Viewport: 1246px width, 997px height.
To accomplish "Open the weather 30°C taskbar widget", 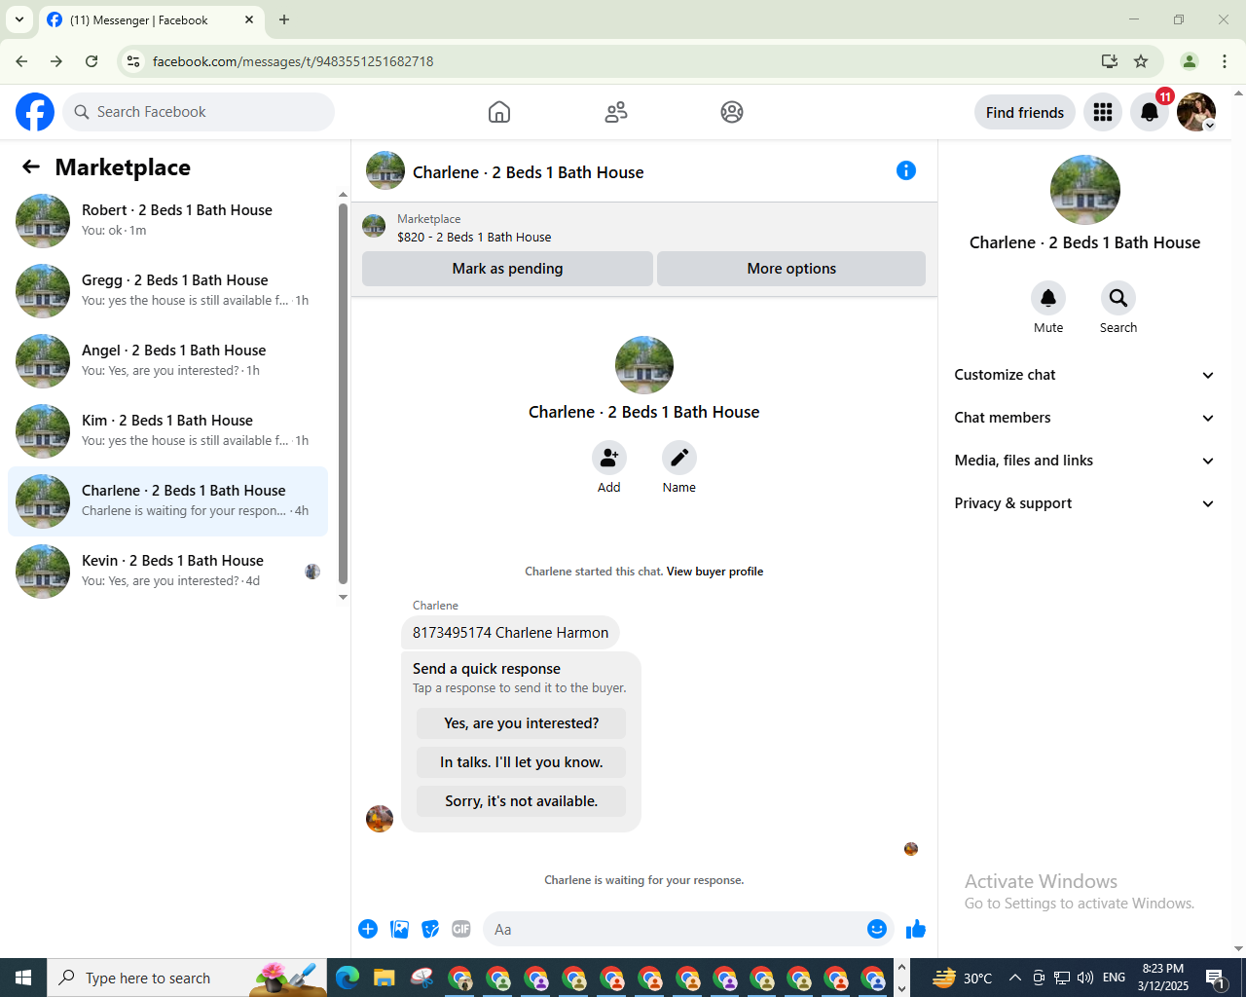I will point(962,978).
